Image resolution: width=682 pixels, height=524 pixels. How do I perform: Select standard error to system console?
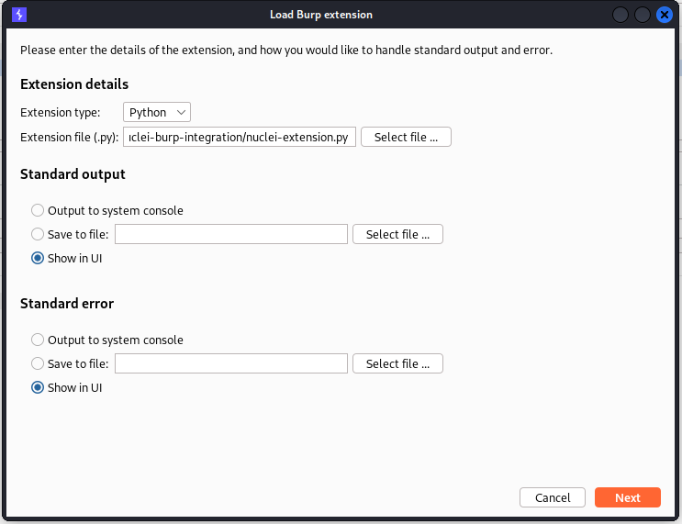[38, 340]
